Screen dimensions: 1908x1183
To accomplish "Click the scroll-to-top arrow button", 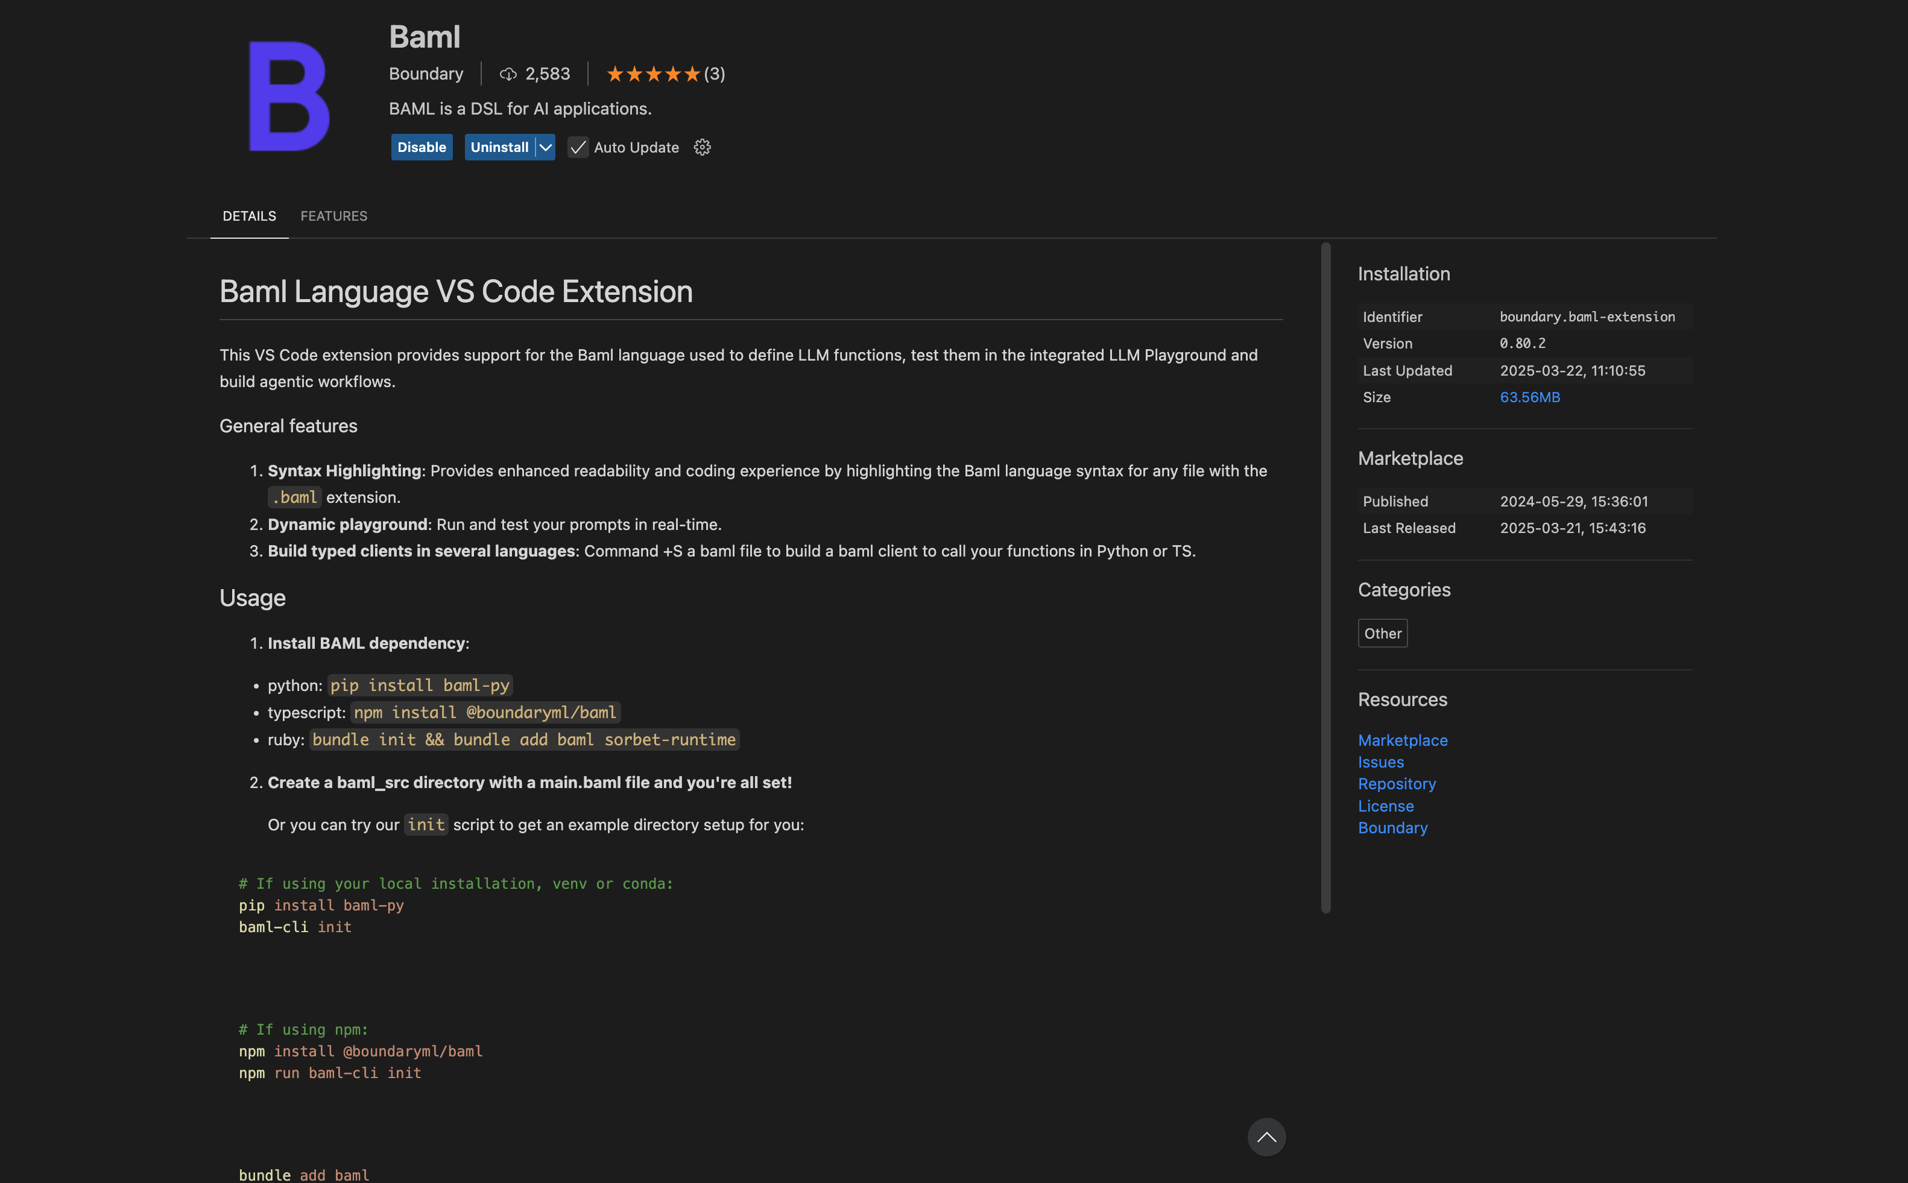I will pyautogui.click(x=1266, y=1137).
